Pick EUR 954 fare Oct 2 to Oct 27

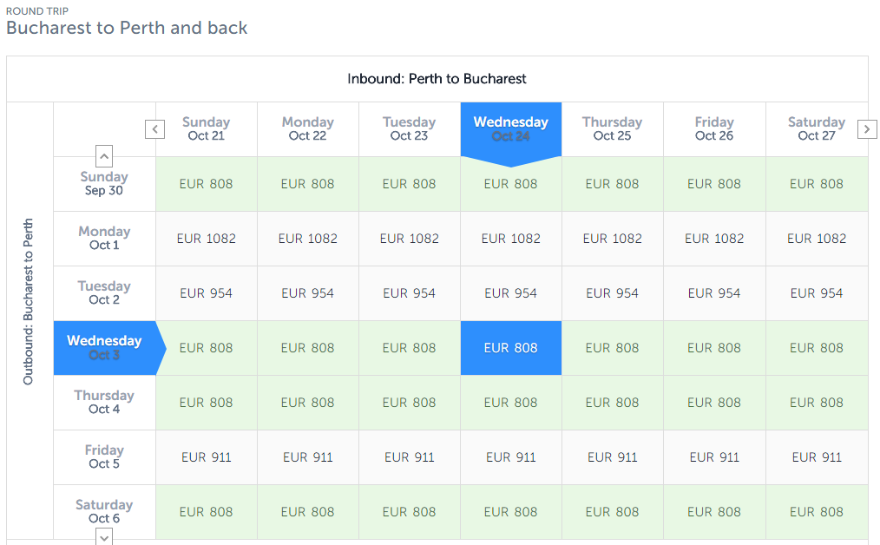coord(817,293)
